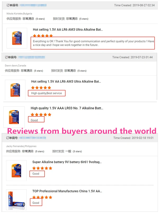Click the High quality,Best service comment box
Image resolution: width=159 pixels, height=213 pixels.
point(47,93)
